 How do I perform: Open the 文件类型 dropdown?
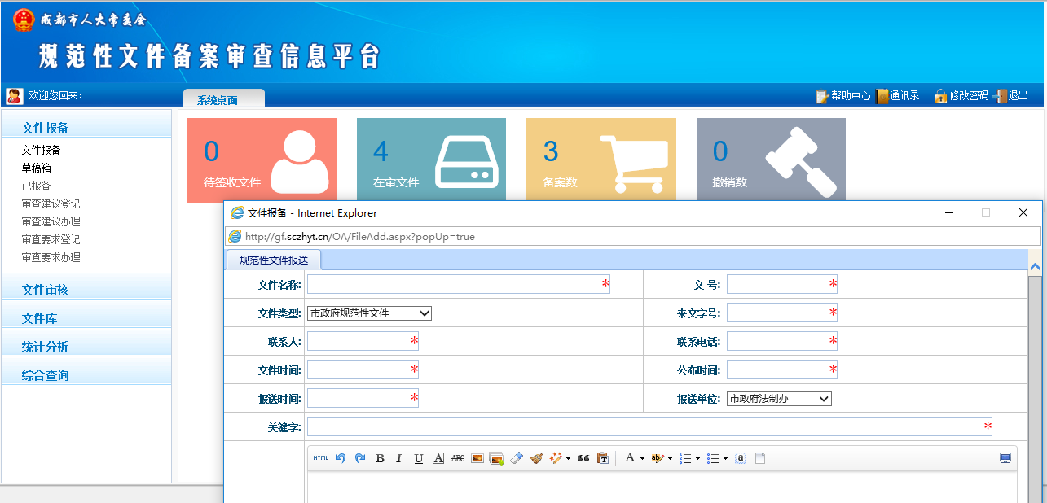point(369,313)
